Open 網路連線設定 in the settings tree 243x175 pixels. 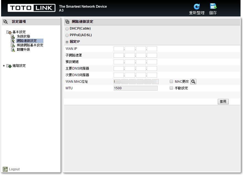[x=27, y=41]
